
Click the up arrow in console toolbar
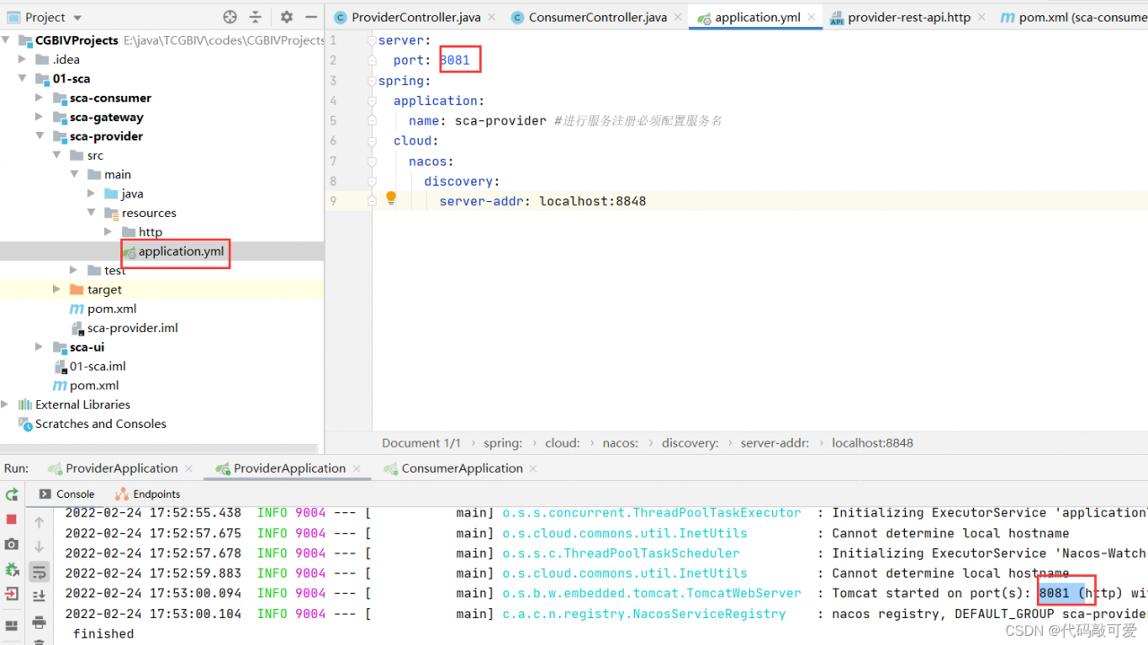pyautogui.click(x=39, y=521)
